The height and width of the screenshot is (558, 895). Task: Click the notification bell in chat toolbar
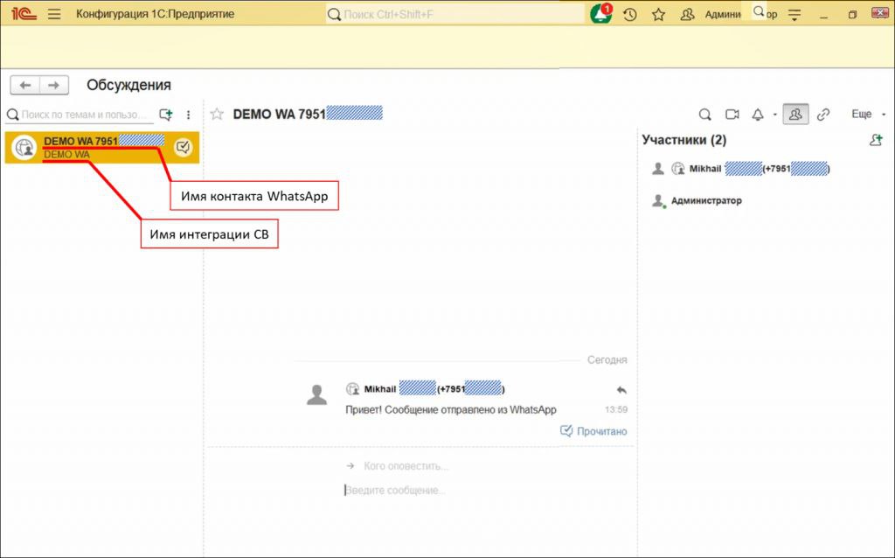click(x=758, y=115)
